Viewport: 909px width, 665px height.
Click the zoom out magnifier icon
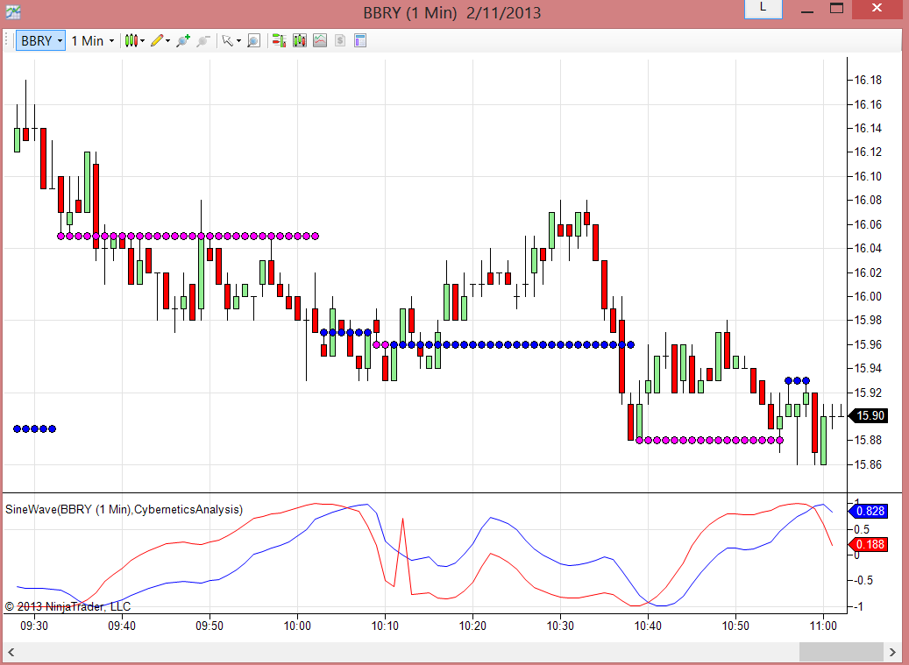point(202,40)
